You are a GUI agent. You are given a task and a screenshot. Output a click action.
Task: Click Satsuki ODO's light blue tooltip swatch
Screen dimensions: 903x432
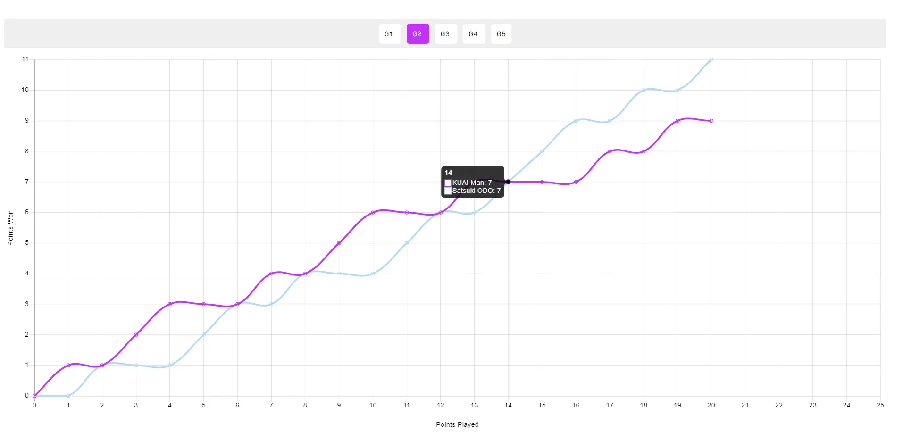448,191
